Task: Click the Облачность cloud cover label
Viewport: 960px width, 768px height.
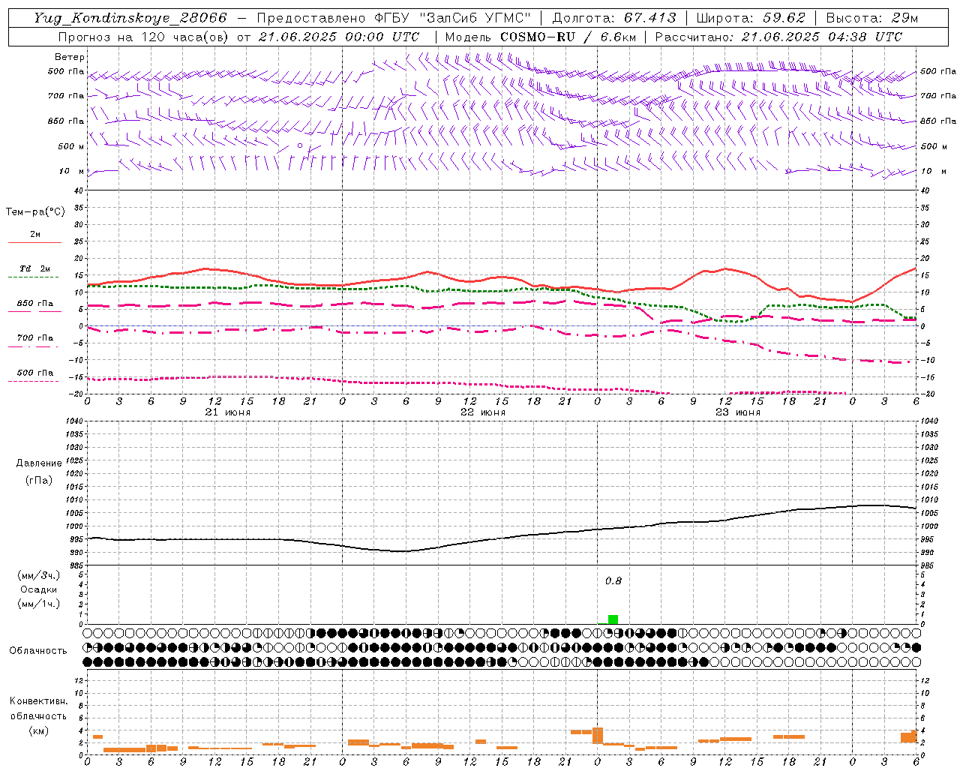Action: tap(38, 650)
